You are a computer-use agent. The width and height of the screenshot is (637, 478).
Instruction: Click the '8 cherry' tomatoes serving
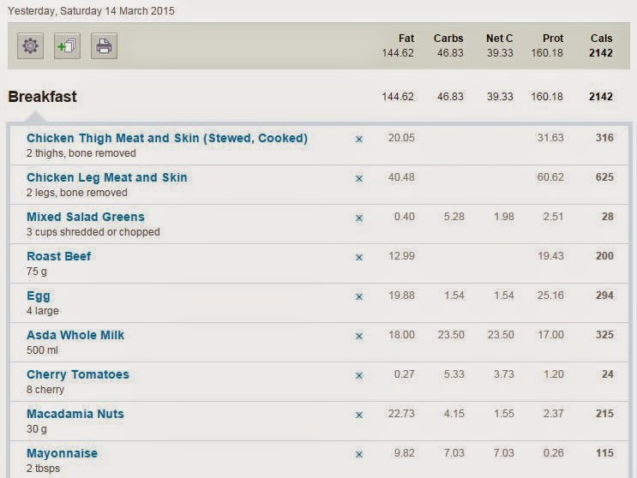click(45, 390)
